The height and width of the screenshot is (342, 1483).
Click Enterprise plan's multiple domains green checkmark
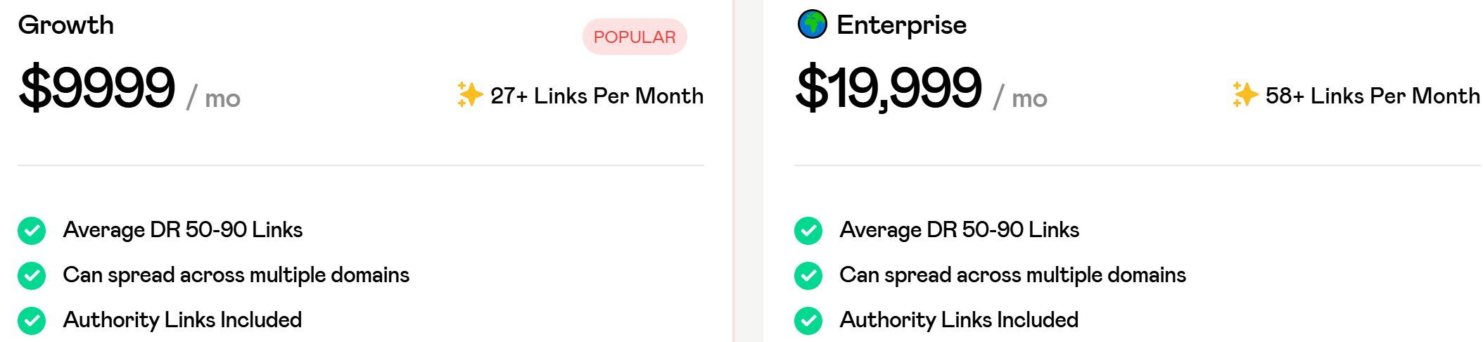(x=808, y=275)
